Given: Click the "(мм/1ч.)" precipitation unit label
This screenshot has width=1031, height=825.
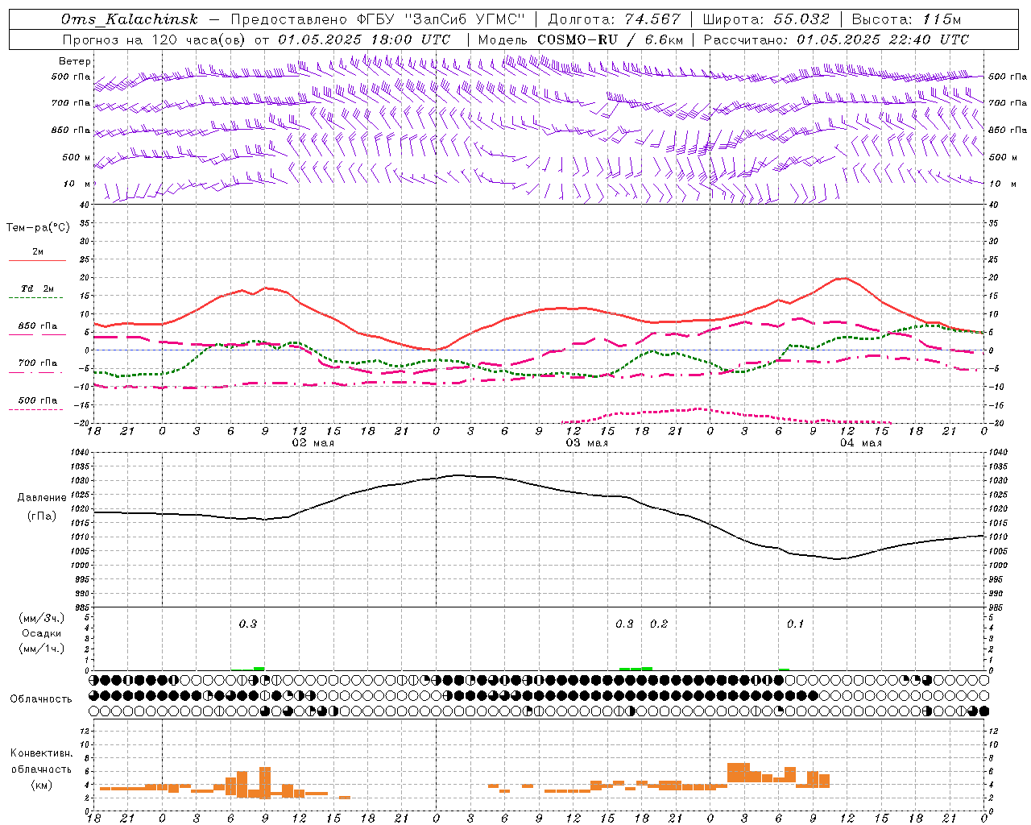Looking at the screenshot, I should click(42, 649).
